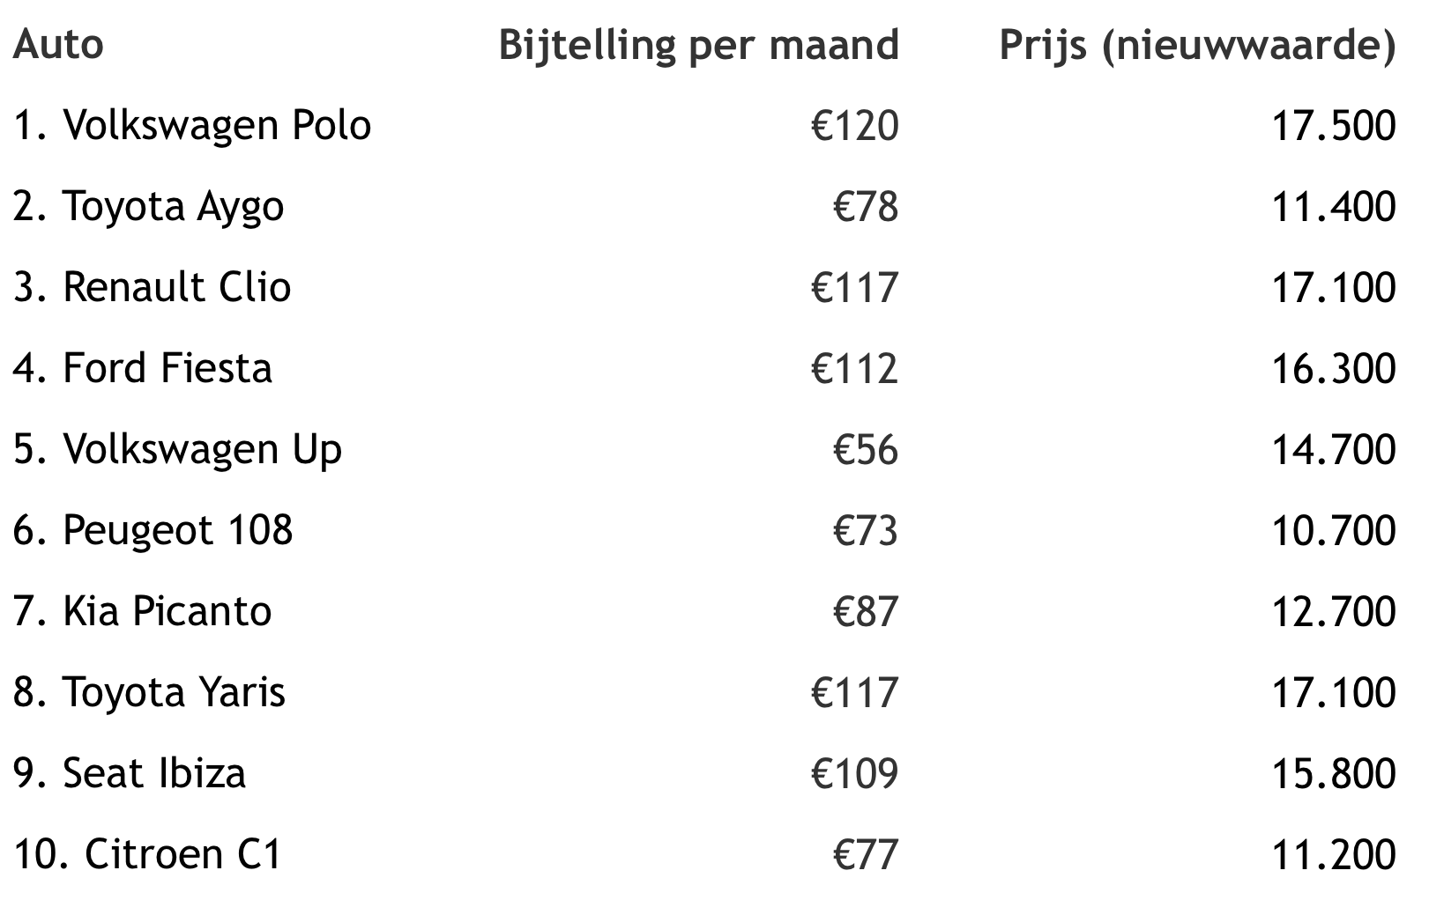Click the Volkswagen Up name
This screenshot has width=1429, height=900.
(177, 449)
